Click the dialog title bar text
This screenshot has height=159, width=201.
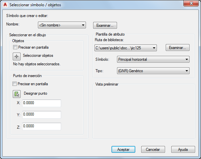tap(35, 5)
